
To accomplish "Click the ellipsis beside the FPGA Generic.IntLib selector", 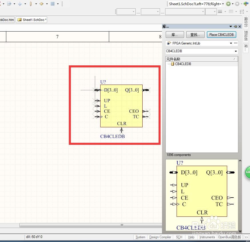I will tap(236, 43).
